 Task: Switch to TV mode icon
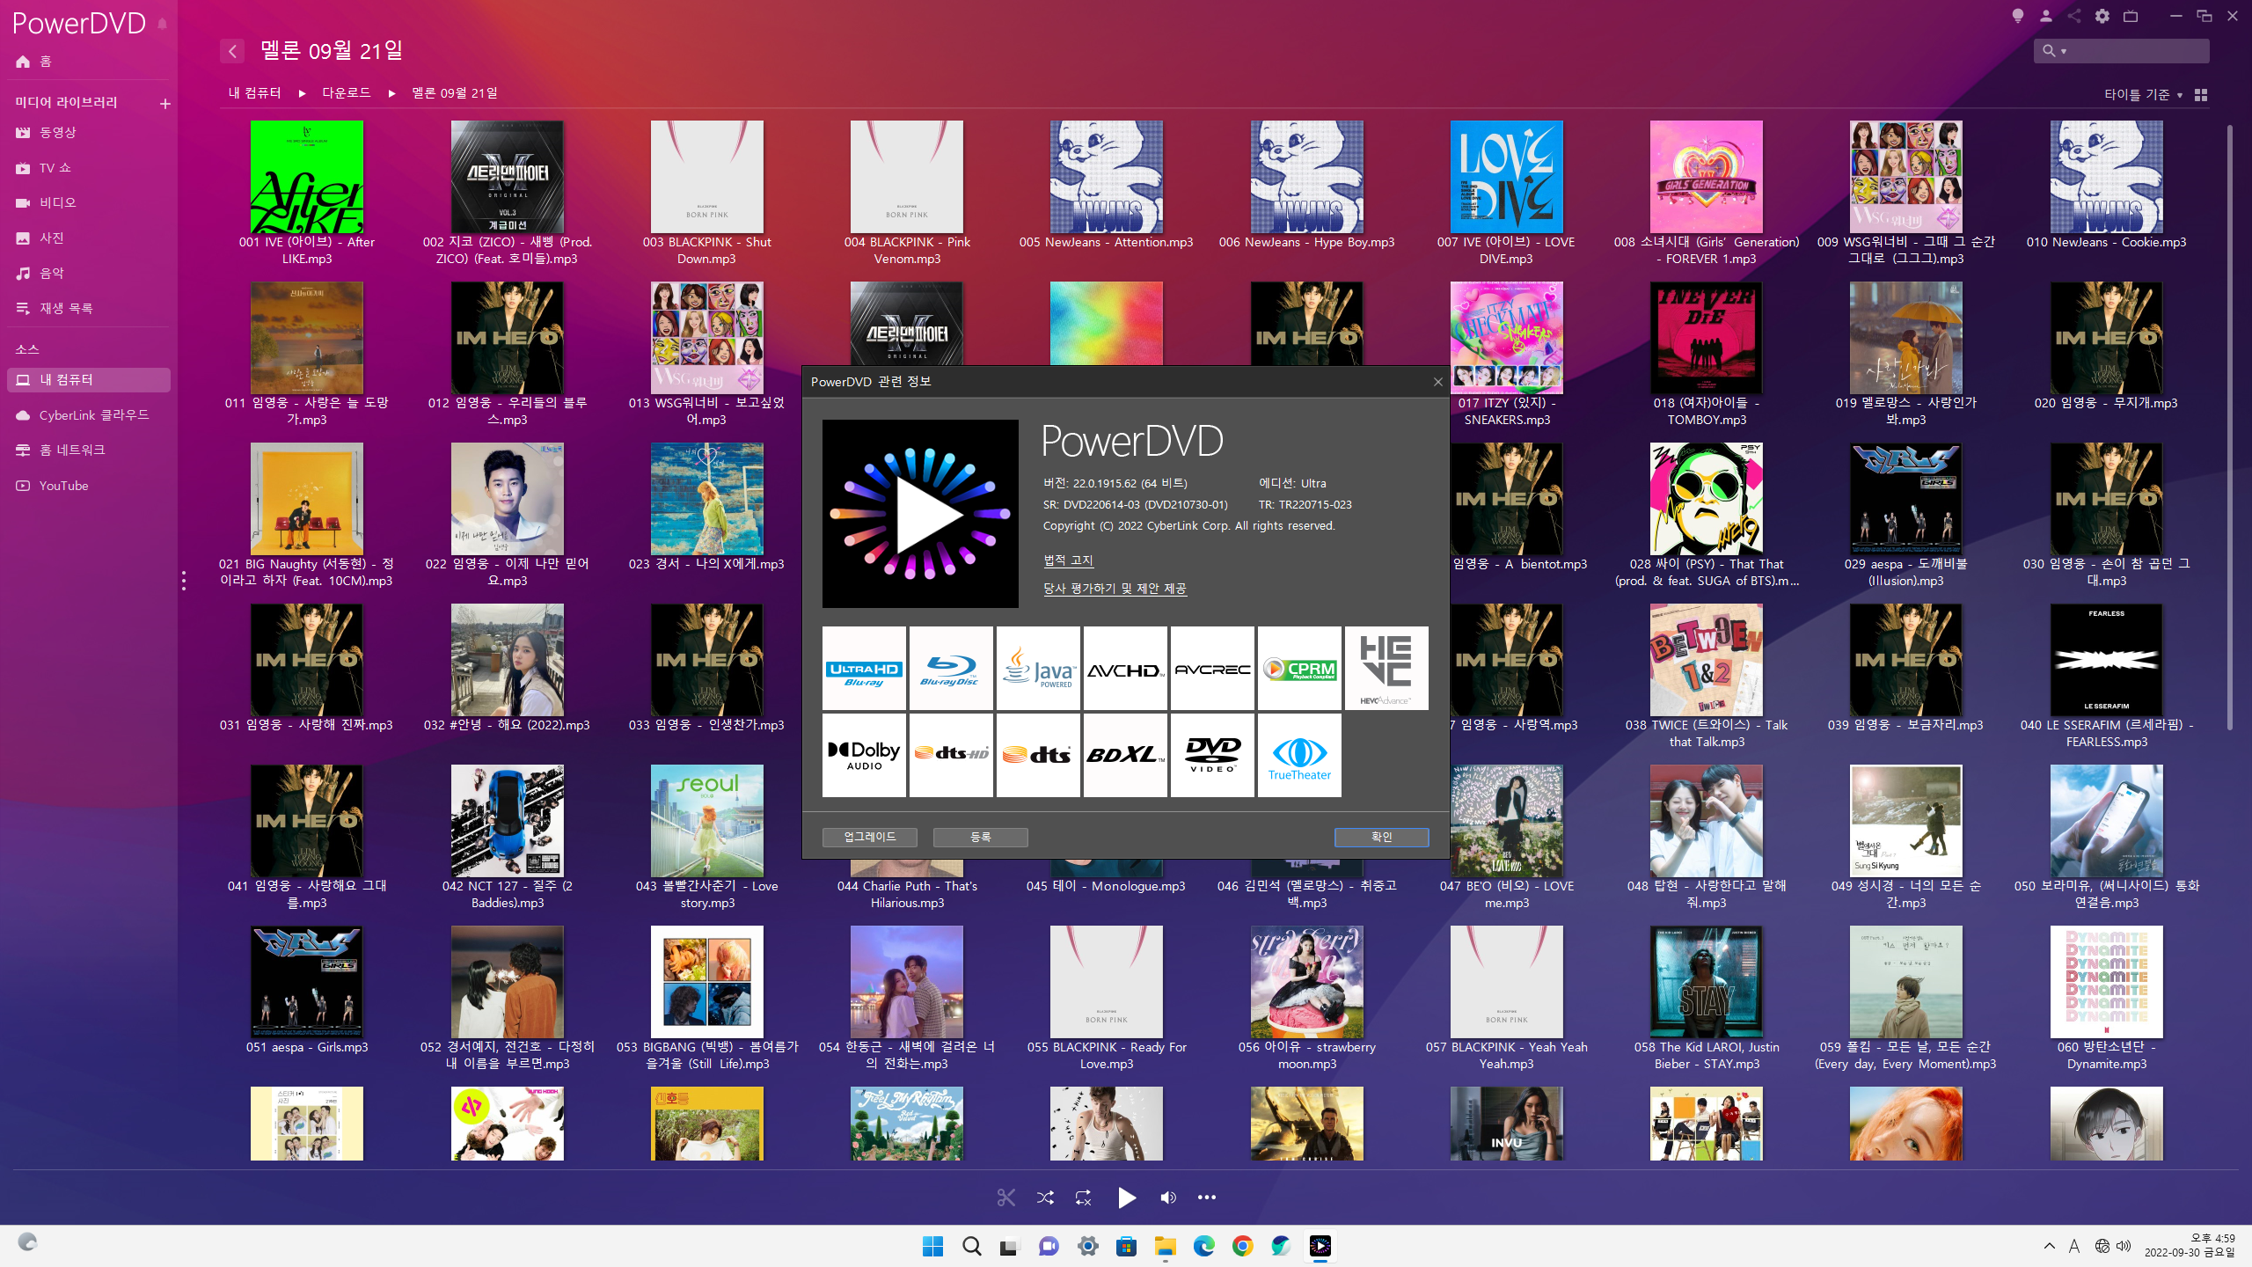[2130, 16]
